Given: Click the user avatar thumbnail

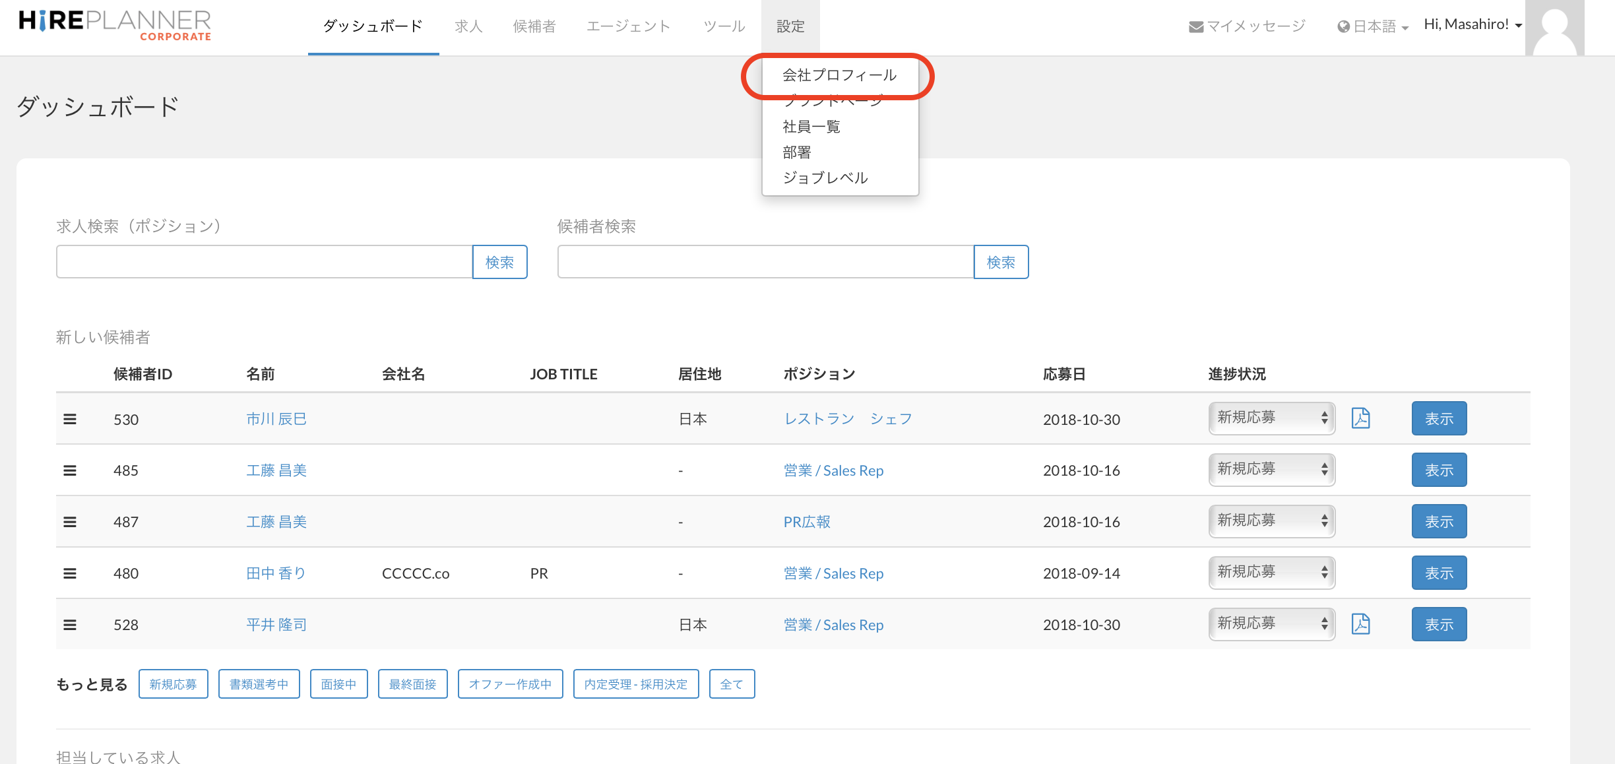Looking at the screenshot, I should 1554,28.
